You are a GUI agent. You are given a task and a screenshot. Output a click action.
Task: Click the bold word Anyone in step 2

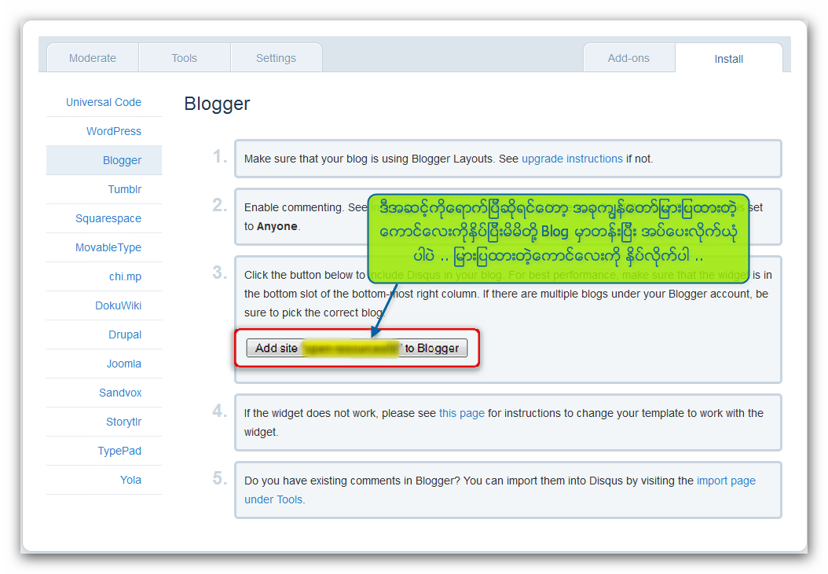click(x=277, y=226)
